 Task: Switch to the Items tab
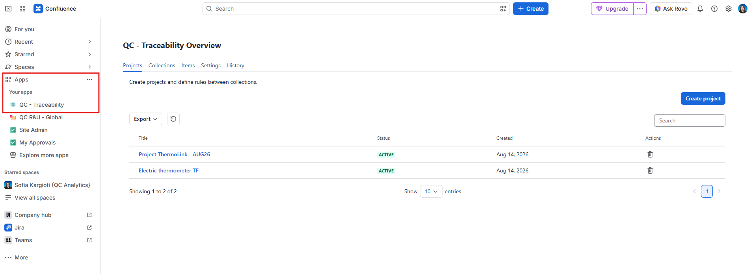(188, 65)
